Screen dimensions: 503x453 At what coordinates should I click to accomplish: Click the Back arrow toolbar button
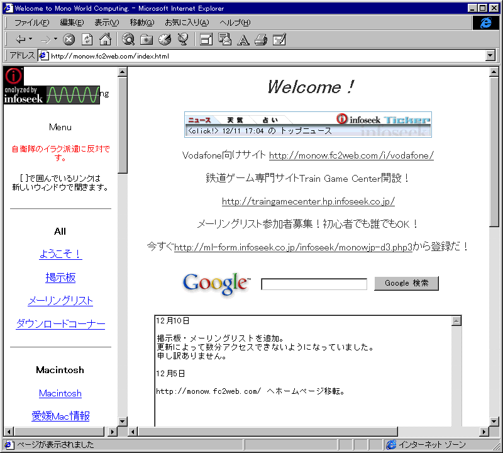[x=21, y=40]
